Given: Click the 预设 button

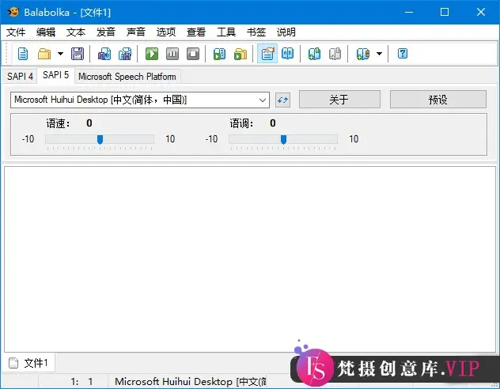Looking at the screenshot, I should pyautogui.click(x=438, y=100).
